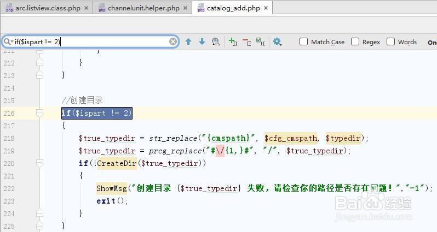
Task: Go to previous search occurrence
Action: (188, 41)
